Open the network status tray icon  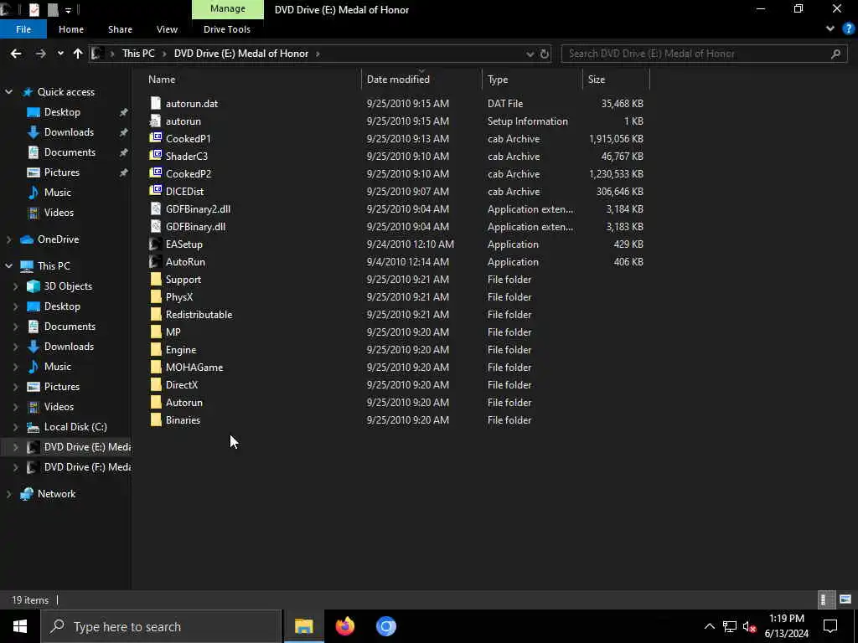(x=730, y=626)
